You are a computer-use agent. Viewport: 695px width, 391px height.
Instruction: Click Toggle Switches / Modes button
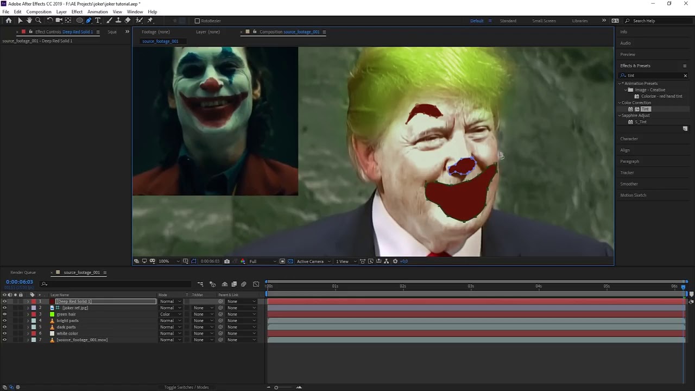(x=186, y=387)
